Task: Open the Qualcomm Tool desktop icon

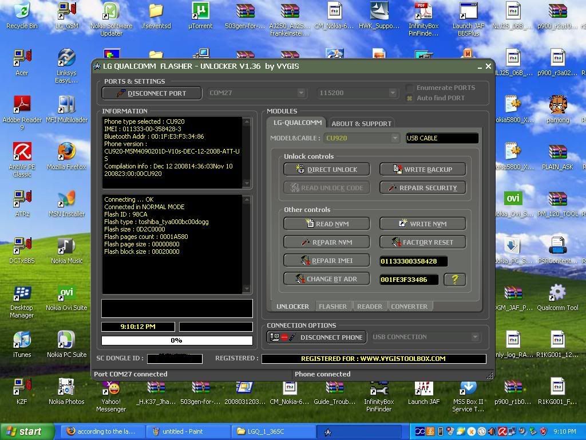Action: (557, 298)
